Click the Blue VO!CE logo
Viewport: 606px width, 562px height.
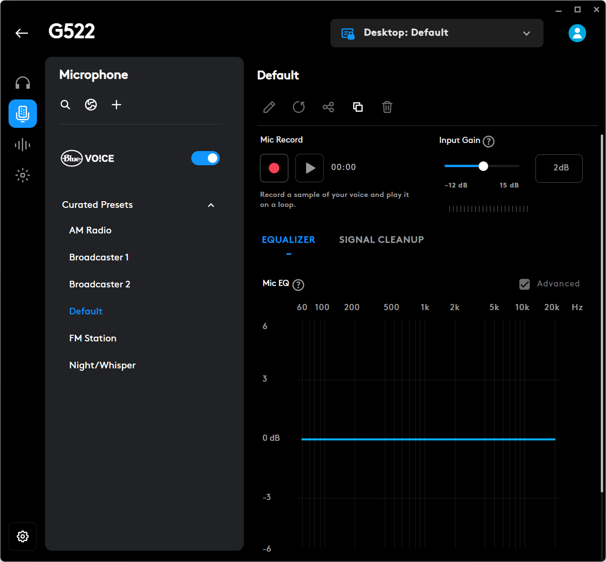[x=87, y=158]
